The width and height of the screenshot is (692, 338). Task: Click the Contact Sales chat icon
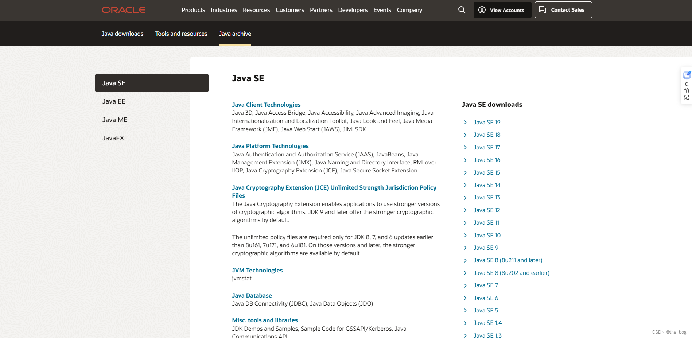(543, 9)
